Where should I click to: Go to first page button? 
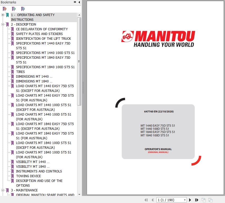146,200
